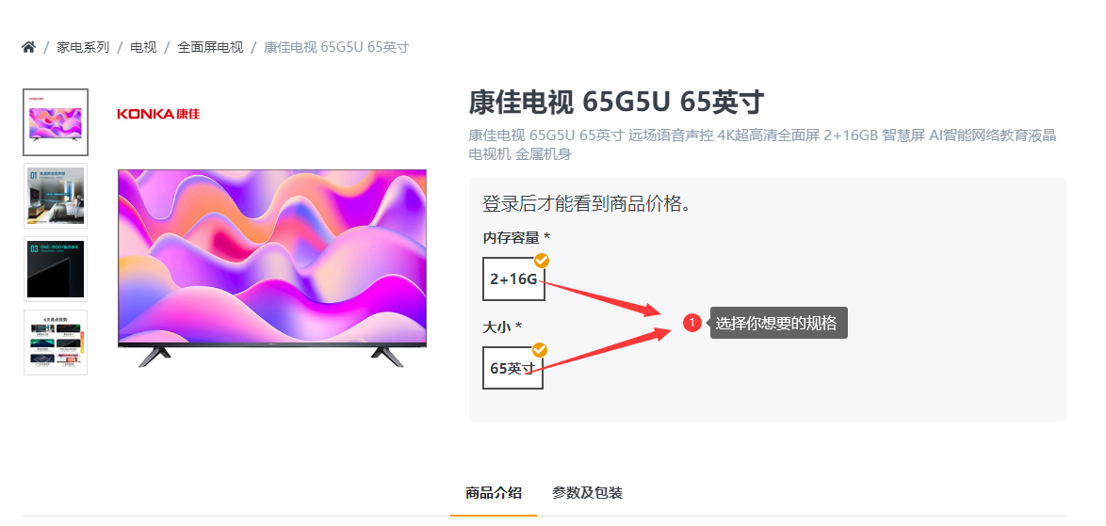This screenshot has height=526, width=1106.
Task: Show the fourth feature-grid thumbnail
Action: coord(56,343)
